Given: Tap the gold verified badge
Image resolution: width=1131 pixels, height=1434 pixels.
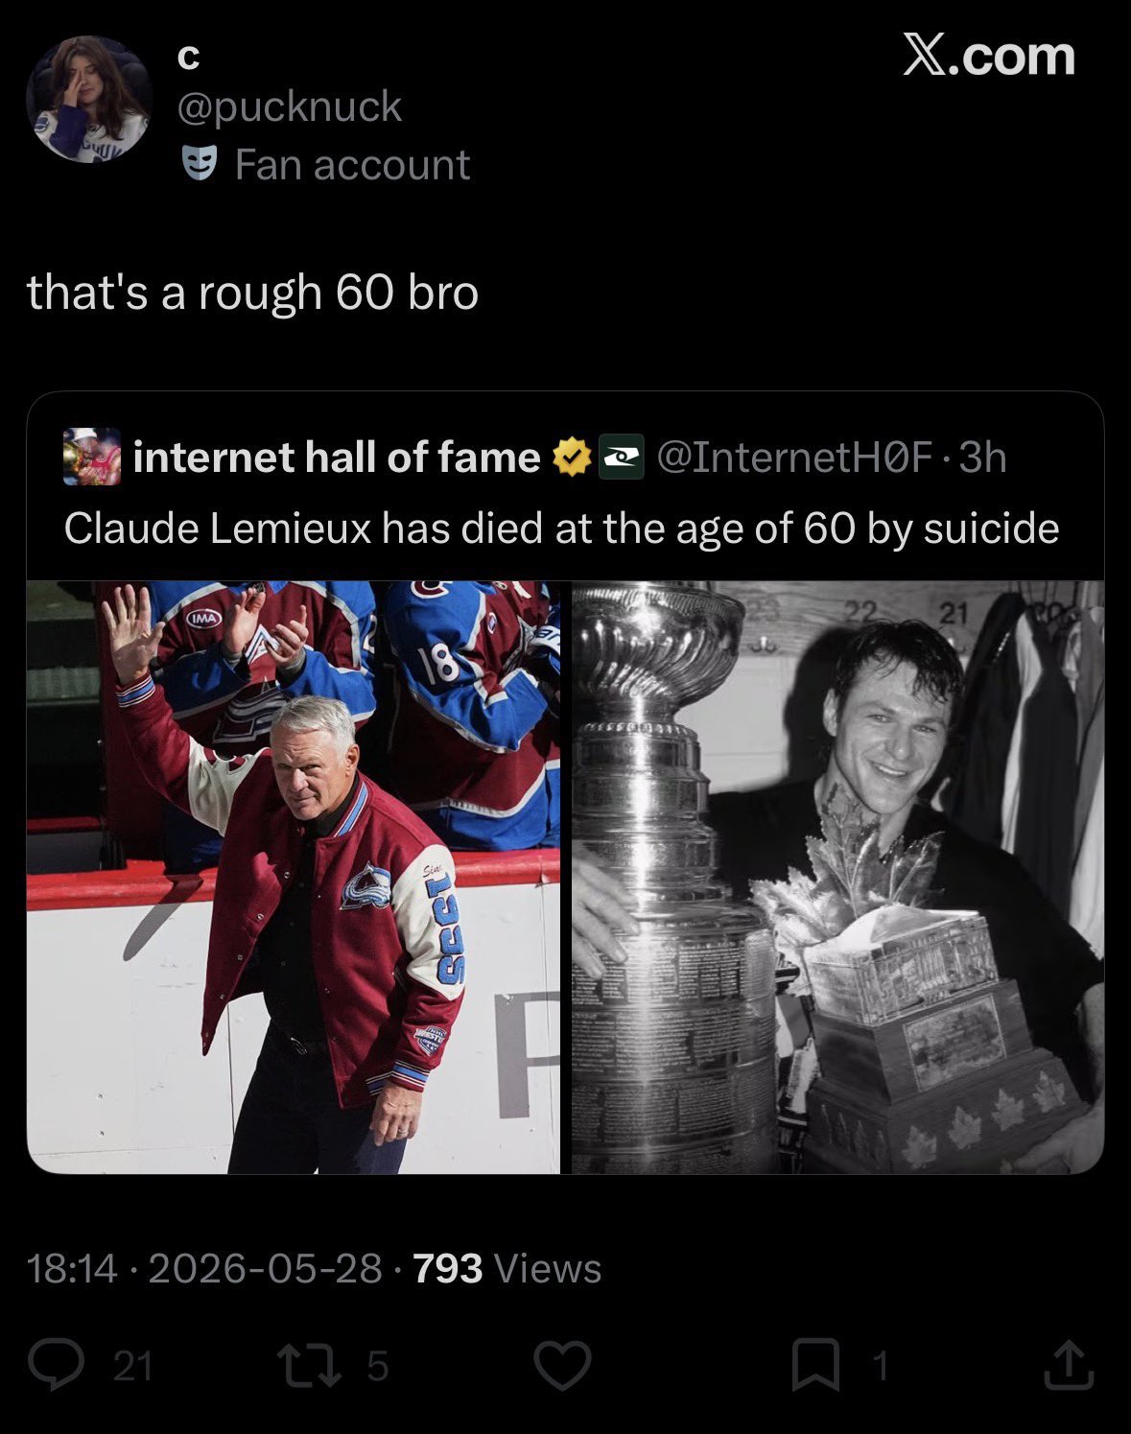Looking at the screenshot, I should pos(571,458).
